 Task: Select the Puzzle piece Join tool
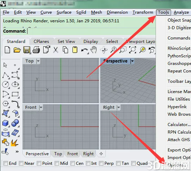click(5, 142)
